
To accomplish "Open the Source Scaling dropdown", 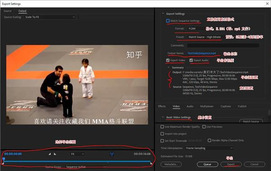I will pos(50,17).
